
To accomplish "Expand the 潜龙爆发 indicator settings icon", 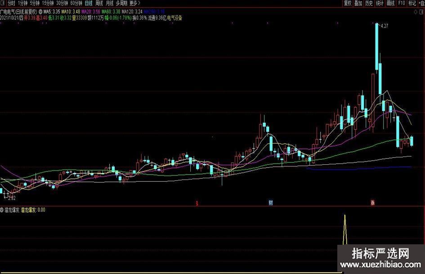I will [2, 210].
